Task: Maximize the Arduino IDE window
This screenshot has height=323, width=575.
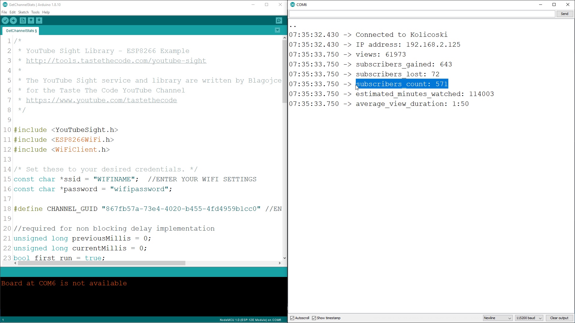Action: pyautogui.click(x=267, y=4)
